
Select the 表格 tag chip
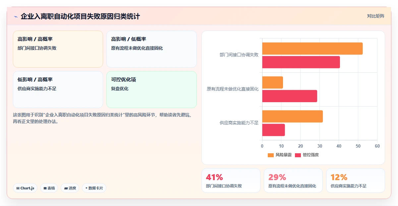pyautogui.click(x=49, y=188)
